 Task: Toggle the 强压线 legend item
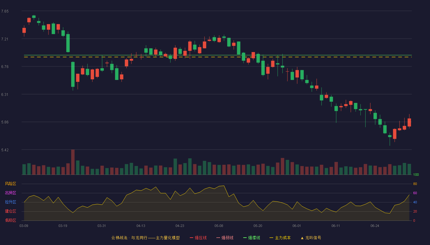coord(198,238)
